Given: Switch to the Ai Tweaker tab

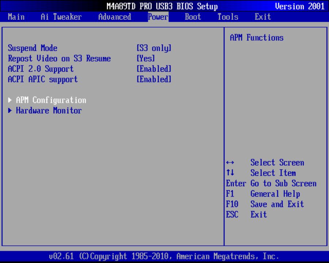Looking at the screenshot, I should pyautogui.click(x=61, y=17).
